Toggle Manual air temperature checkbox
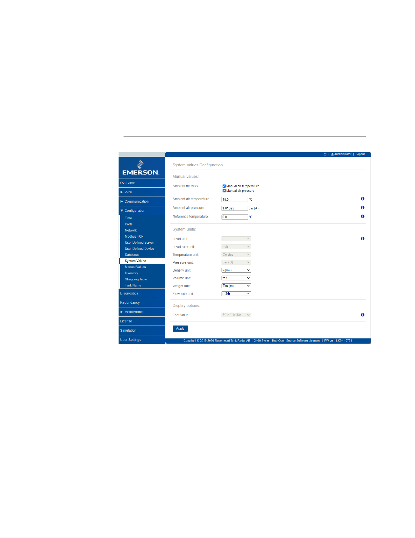The image size is (415, 538). [224, 186]
